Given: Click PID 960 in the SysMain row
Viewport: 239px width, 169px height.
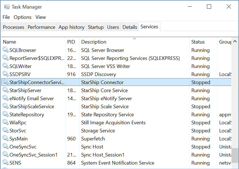Looking at the screenshot, I should point(71,139).
